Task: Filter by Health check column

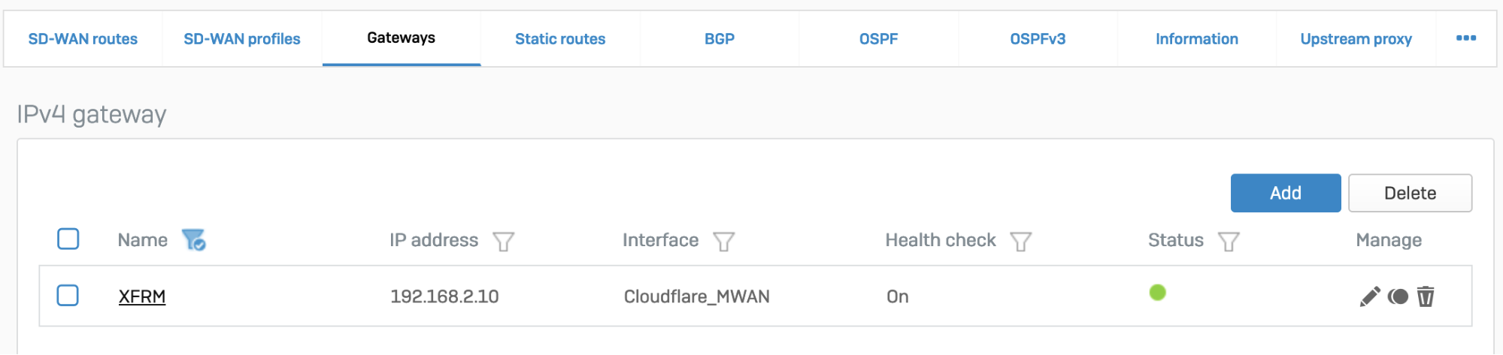Action: click(1020, 242)
